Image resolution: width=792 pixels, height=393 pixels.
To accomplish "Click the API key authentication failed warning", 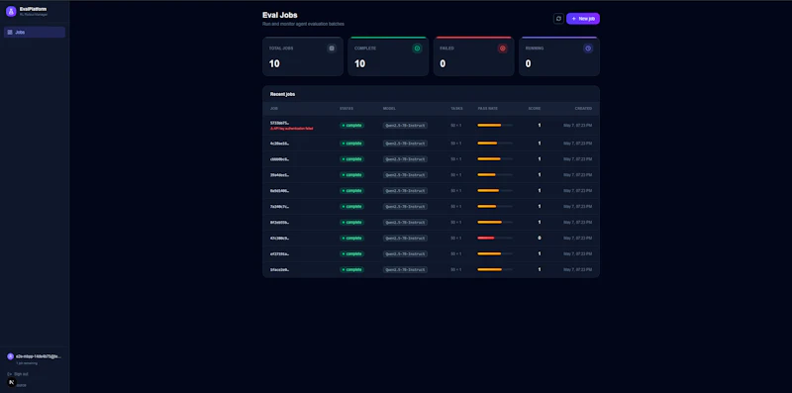I will coord(291,129).
